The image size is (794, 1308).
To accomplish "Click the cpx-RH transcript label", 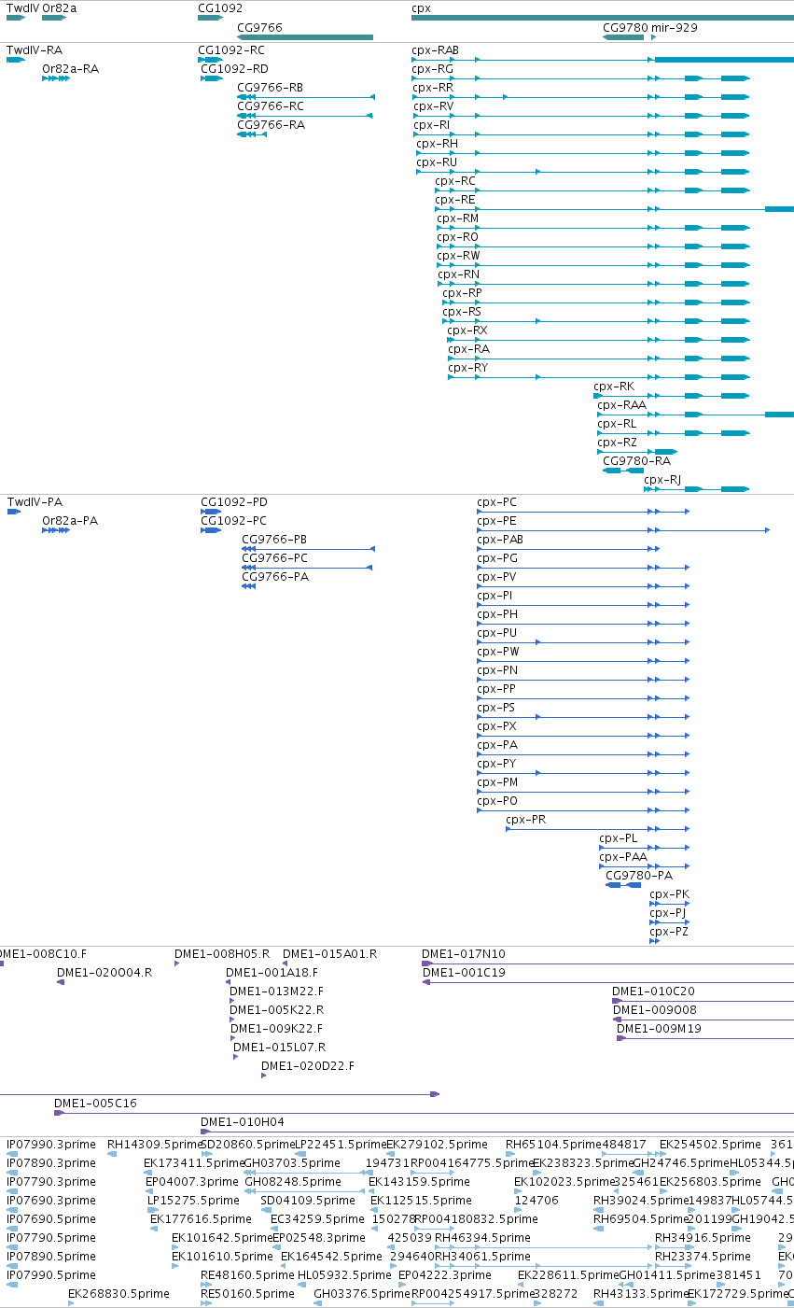I will coord(438,144).
